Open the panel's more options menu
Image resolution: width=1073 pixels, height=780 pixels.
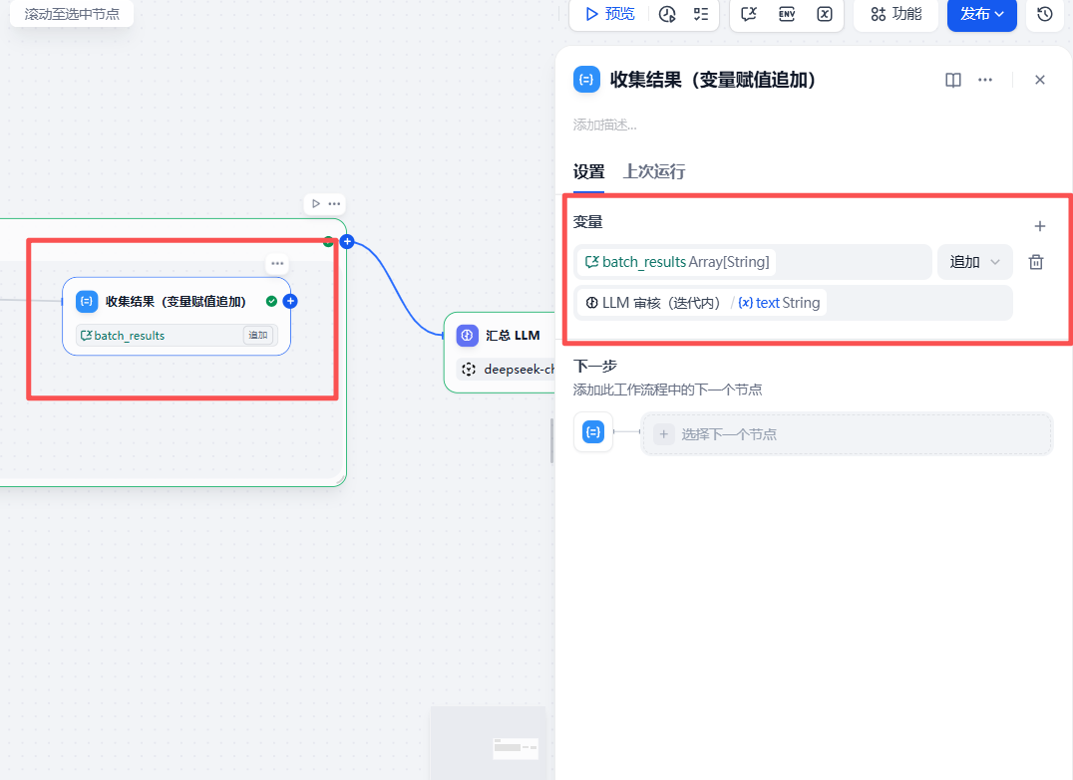(985, 80)
